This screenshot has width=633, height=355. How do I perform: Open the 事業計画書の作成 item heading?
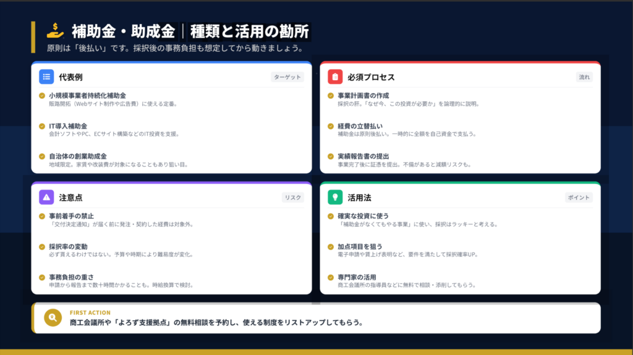(363, 96)
